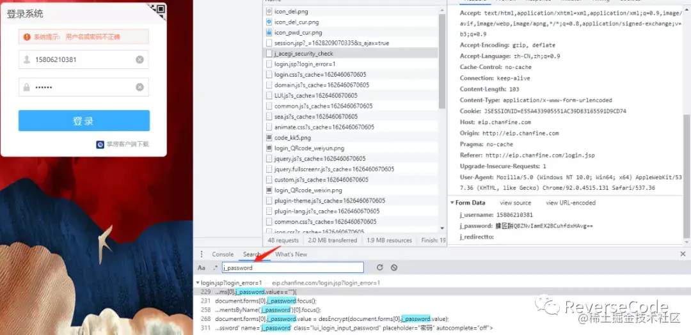Focus the password input field
This screenshot has height=335, width=691.
(83, 87)
